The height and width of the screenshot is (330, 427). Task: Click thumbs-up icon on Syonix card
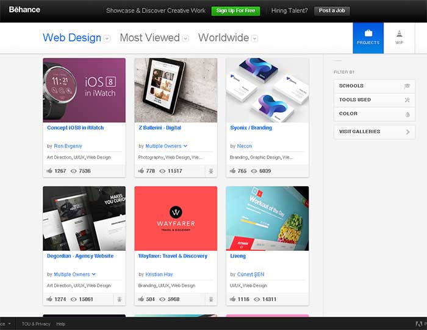pos(232,170)
